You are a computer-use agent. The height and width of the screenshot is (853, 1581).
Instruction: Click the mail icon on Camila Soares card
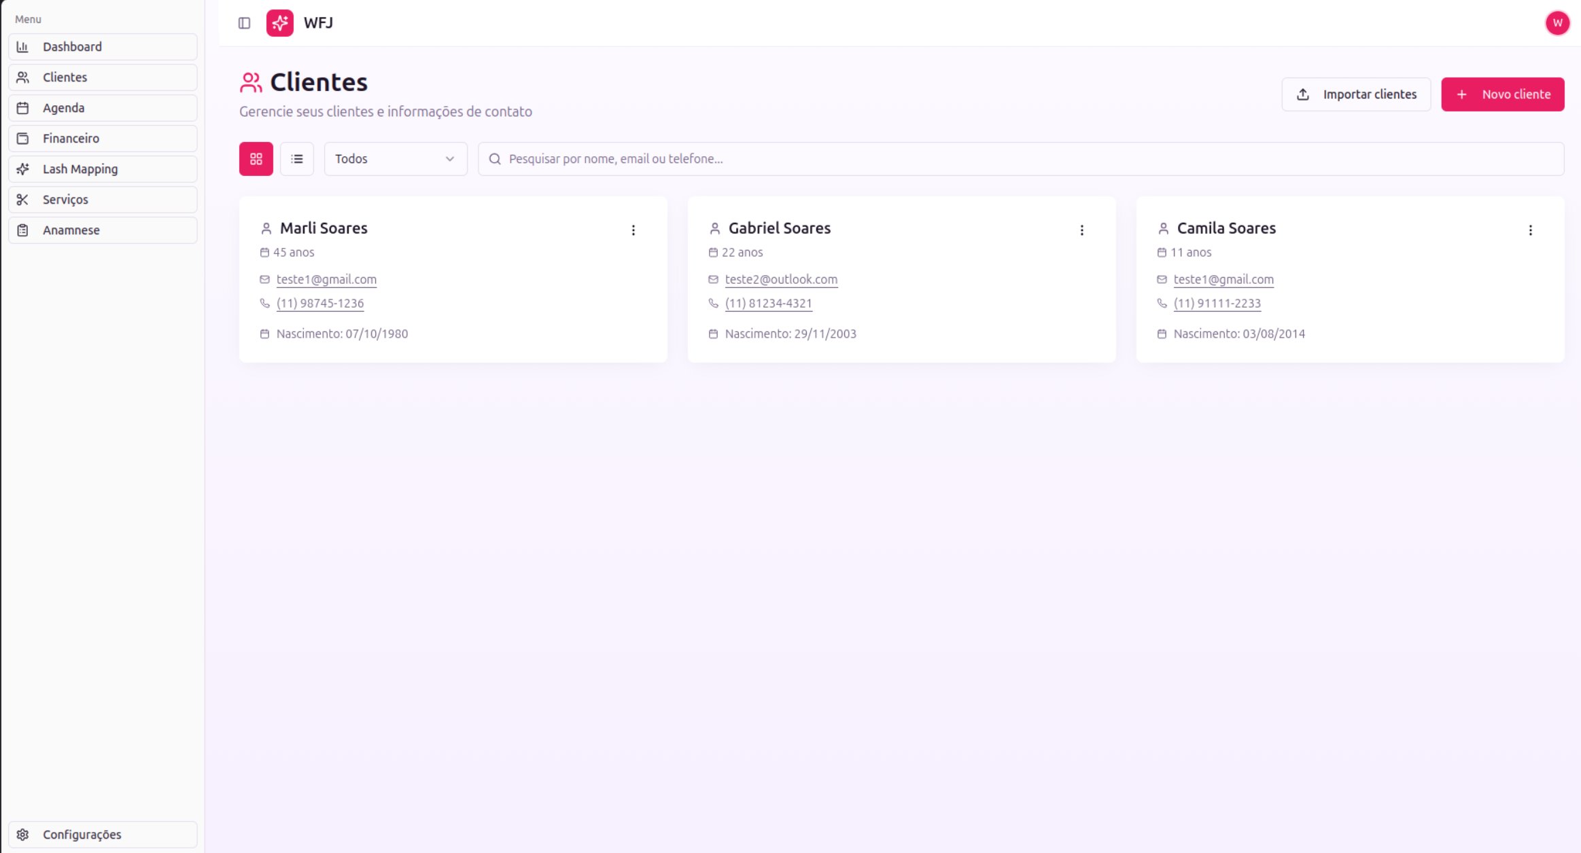(x=1162, y=280)
